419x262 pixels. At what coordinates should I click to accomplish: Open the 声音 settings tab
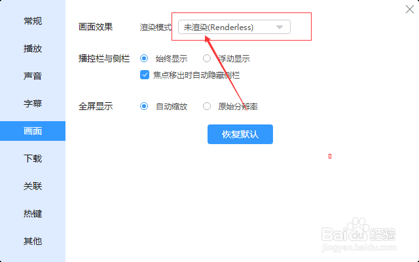pyautogui.click(x=33, y=76)
